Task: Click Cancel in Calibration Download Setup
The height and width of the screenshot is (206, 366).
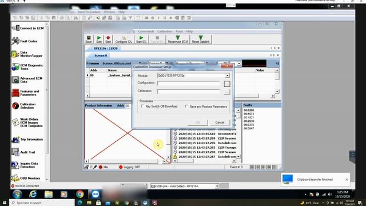Action: [220, 122]
